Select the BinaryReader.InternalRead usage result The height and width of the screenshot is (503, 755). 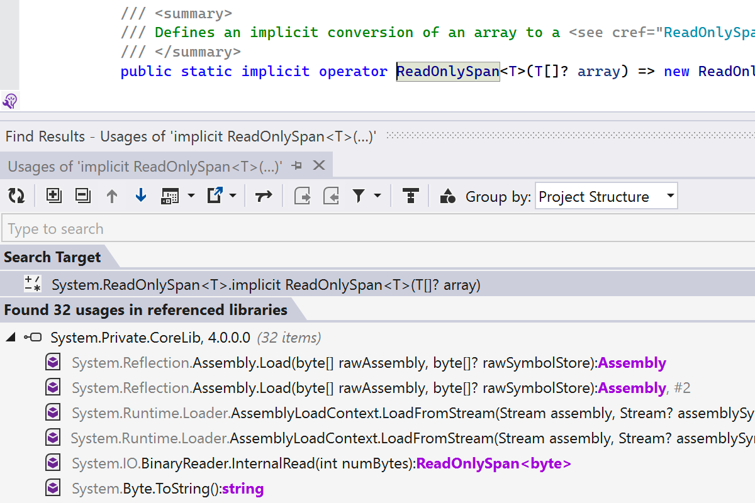pyautogui.click(x=321, y=463)
